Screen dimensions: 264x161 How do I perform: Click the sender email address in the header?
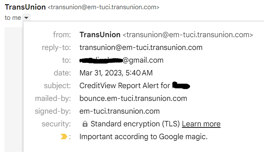[x=104, y=7]
